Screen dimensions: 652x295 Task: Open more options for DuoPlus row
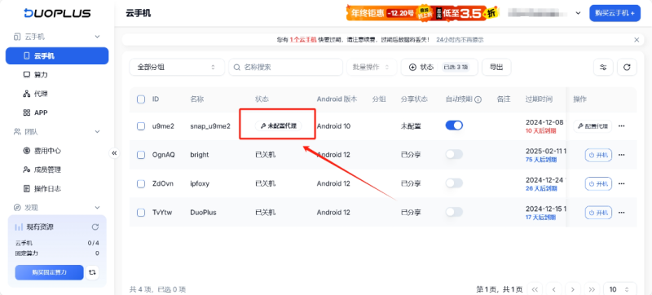pyautogui.click(x=622, y=213)
